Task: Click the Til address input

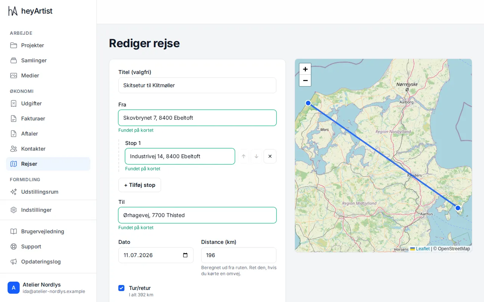Action: pyautogui.click(x=197, y=215)
